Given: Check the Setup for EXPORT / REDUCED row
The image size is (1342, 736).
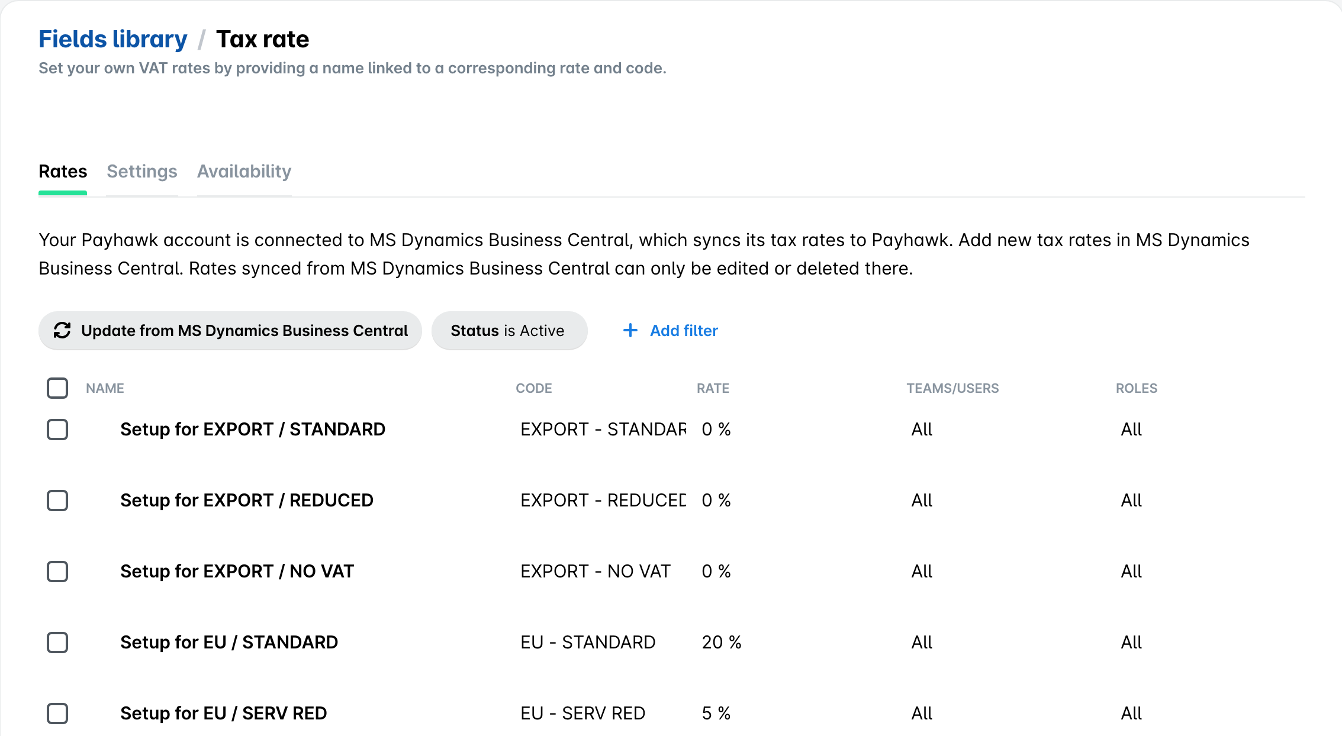Looking at the screenshot, I should pos(57,501).
